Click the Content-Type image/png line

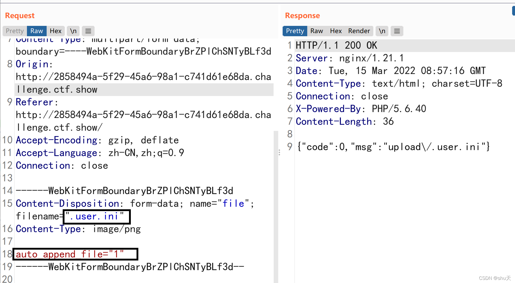click(78, 229)
